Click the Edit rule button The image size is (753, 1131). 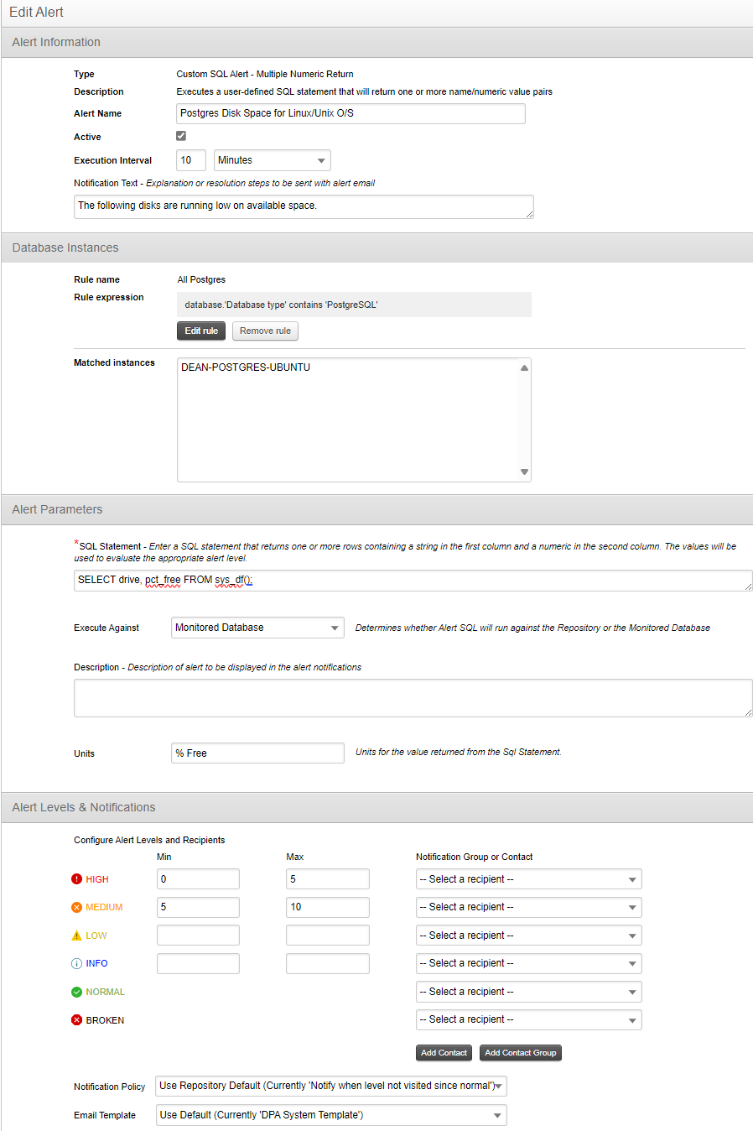point(201,331)
